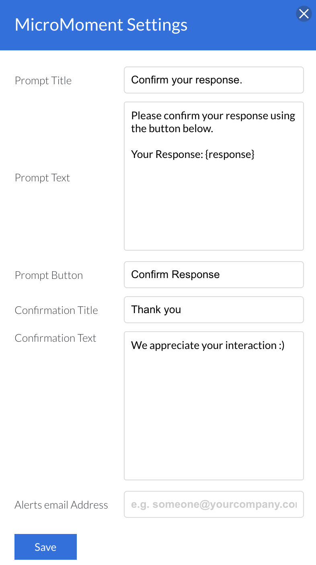Click the 'Confirm Response' text
The width and height of the screenshot is (316, 565).
pyautogui.click(x=175, y=274)
